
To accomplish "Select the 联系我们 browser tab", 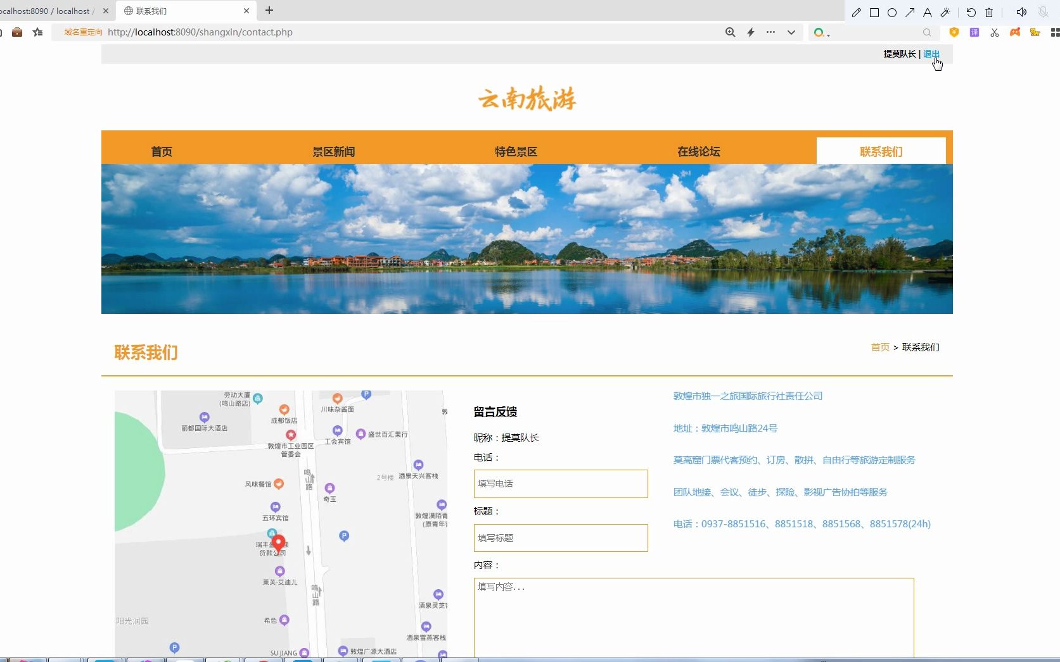I will [186, 11].
